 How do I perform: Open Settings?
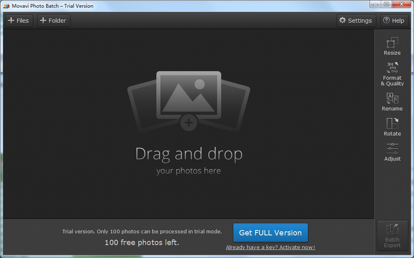[x=356, y=21]
